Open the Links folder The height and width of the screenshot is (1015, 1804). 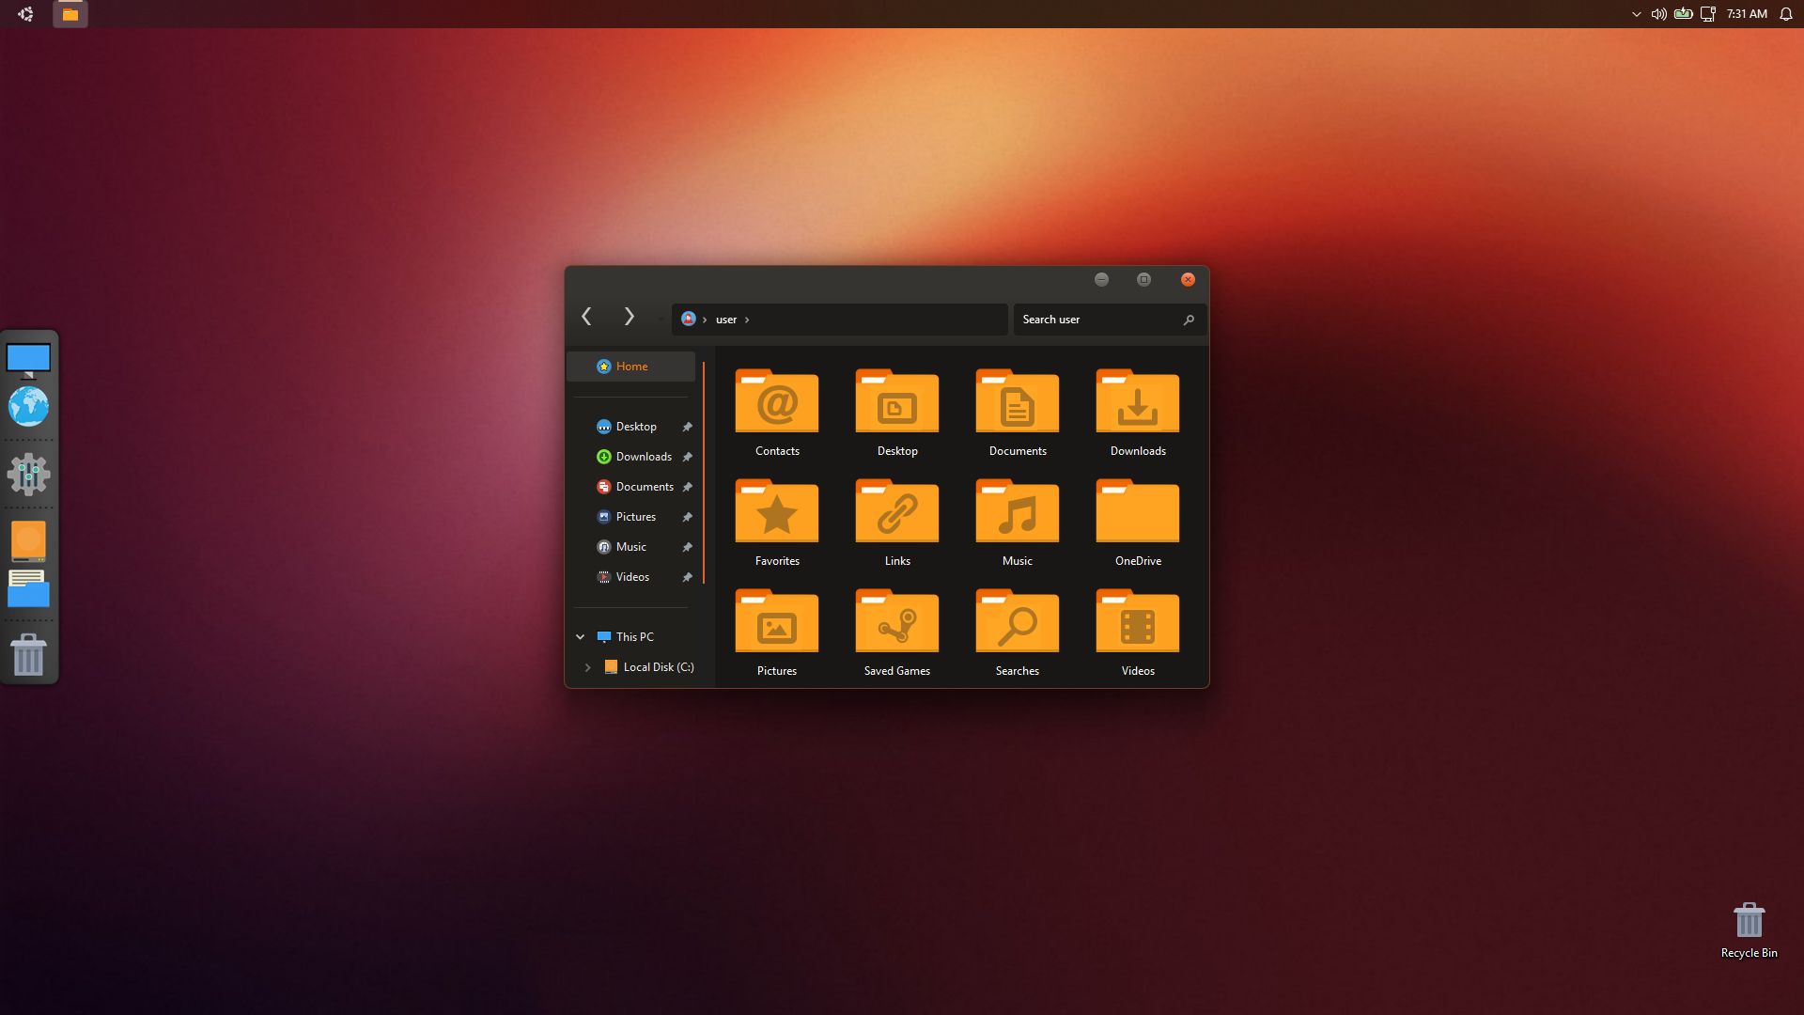(896, 512)
